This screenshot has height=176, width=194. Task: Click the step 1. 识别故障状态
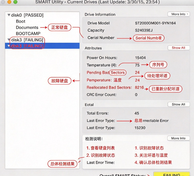149,148
